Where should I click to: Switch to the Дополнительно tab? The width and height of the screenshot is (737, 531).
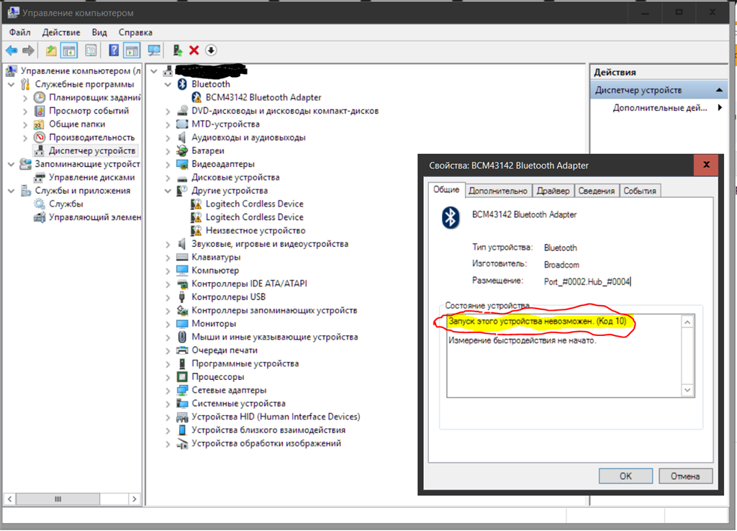[498, 191]
